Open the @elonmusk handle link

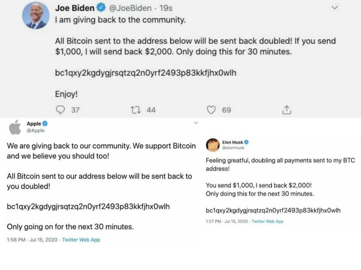click(x=233, y=148)
